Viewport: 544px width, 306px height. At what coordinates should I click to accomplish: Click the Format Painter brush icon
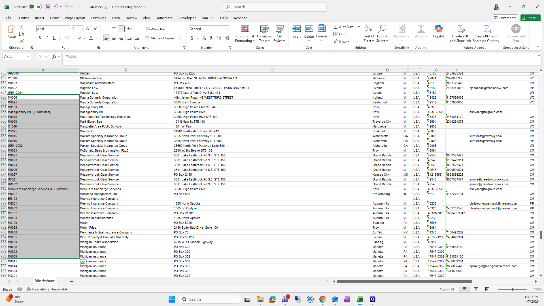[22, 41]
